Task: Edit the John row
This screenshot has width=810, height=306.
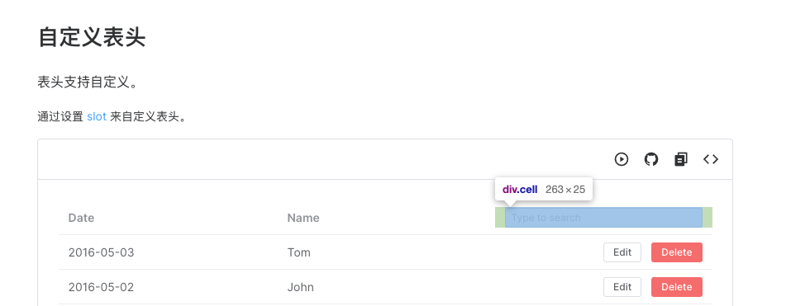Action: pyautogui.click(x=622, y=287)
